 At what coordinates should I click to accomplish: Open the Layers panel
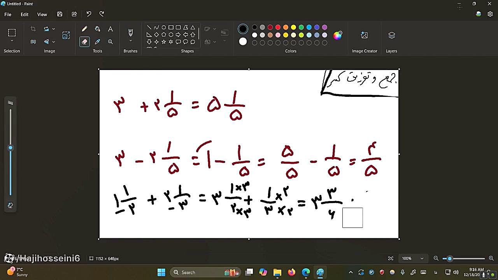click(x=391, y=35)
